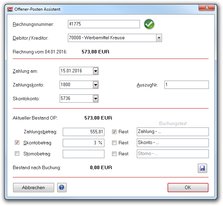
Task: Click the blue save disk icon
Action: tap(202, 168)
